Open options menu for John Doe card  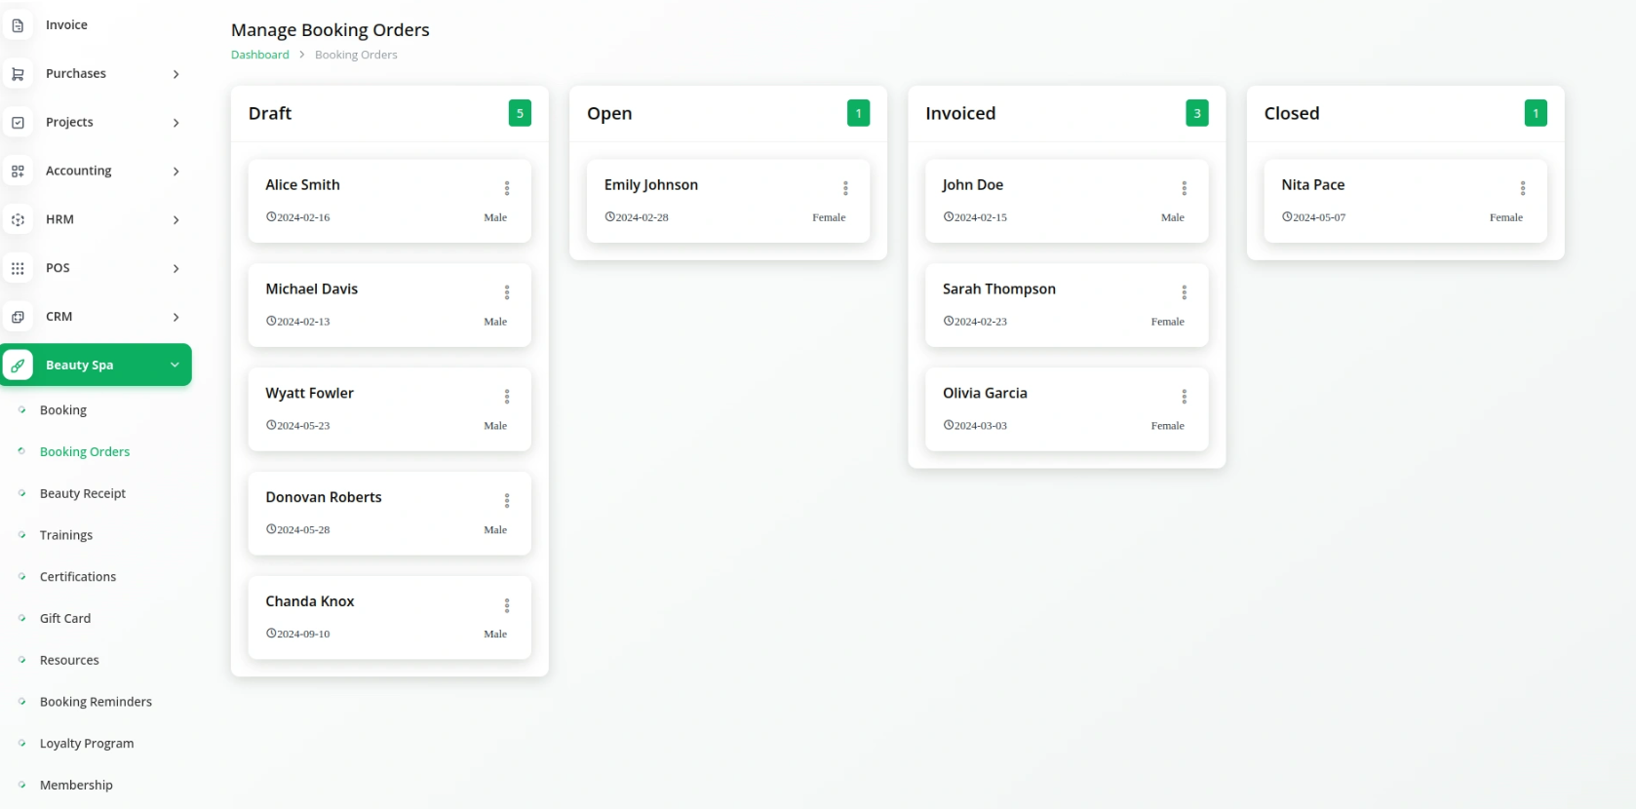(1185, 188)
